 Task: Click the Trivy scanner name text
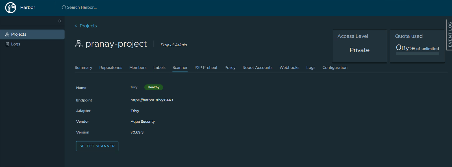pos(134,87)
